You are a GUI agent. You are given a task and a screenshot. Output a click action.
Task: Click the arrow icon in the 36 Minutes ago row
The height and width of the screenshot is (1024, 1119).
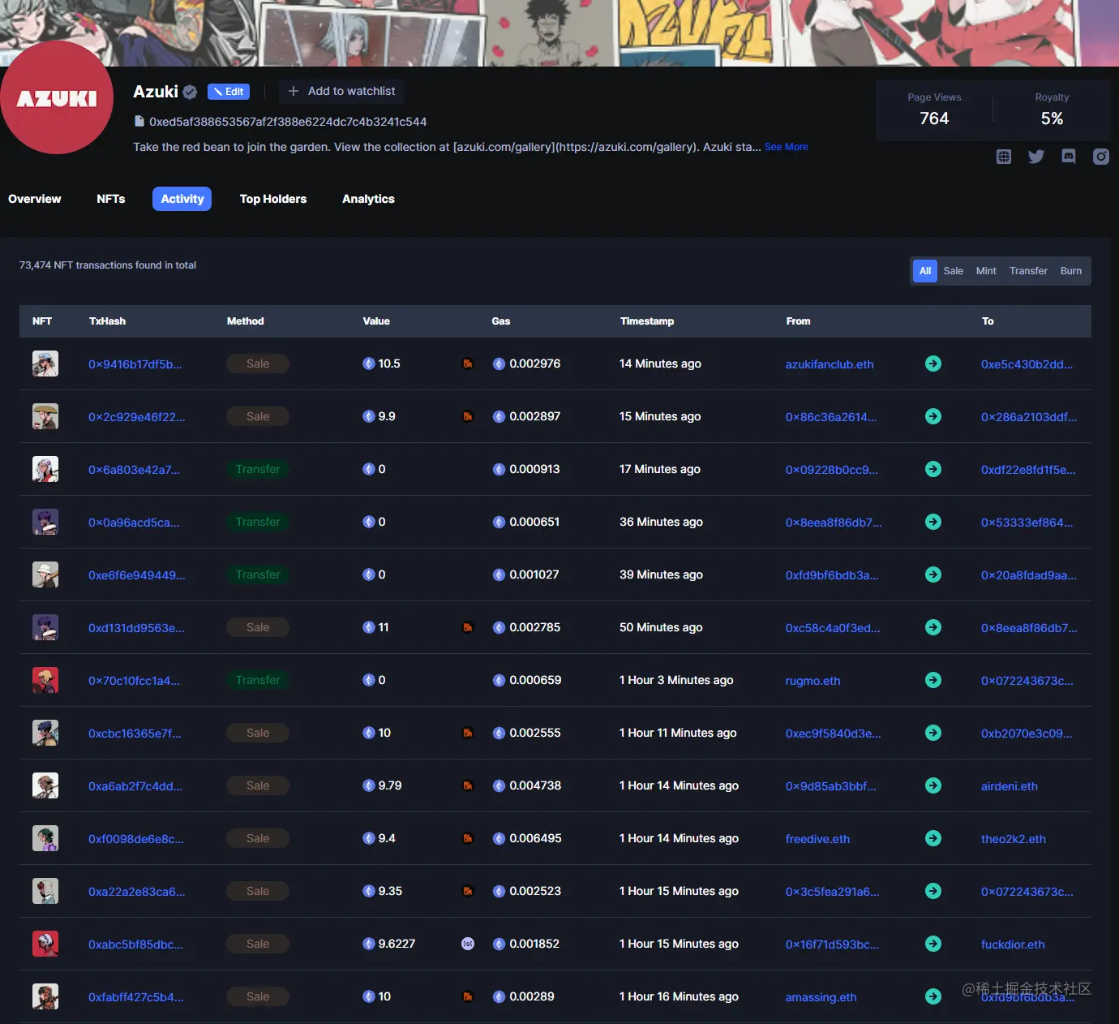[933, 522]
